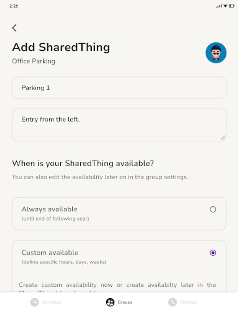Focus the 'Parking 1' name field
Screen dimensions: 238x317
tap(119, 88)
